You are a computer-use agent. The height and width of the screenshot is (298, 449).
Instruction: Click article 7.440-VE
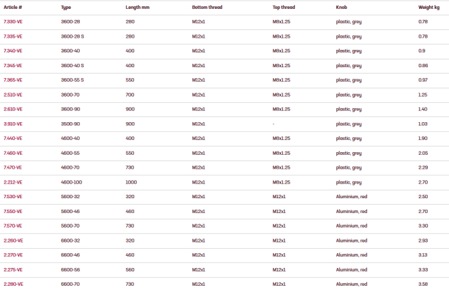(x=13, y=138)
